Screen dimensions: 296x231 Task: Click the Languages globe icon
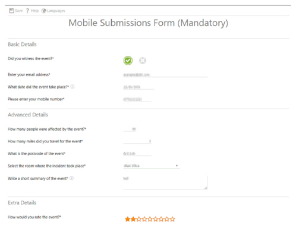(44, 11)
